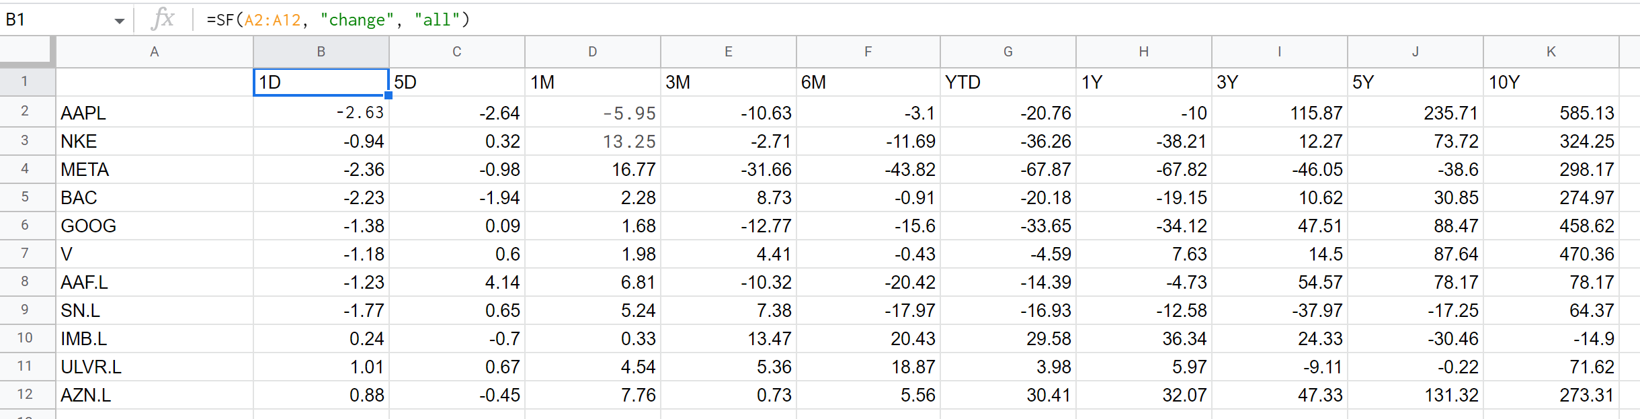Select IMB.L's 6M value 20.43
This screenshot has width=1640, height=419.
click(x=868, y=338)
